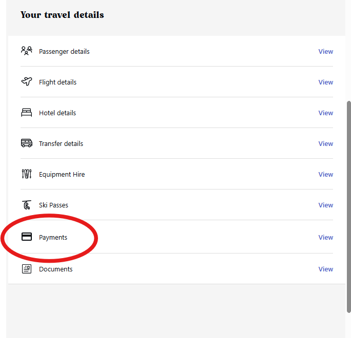
Task: Open the View link for Payments
Action: 326,237
